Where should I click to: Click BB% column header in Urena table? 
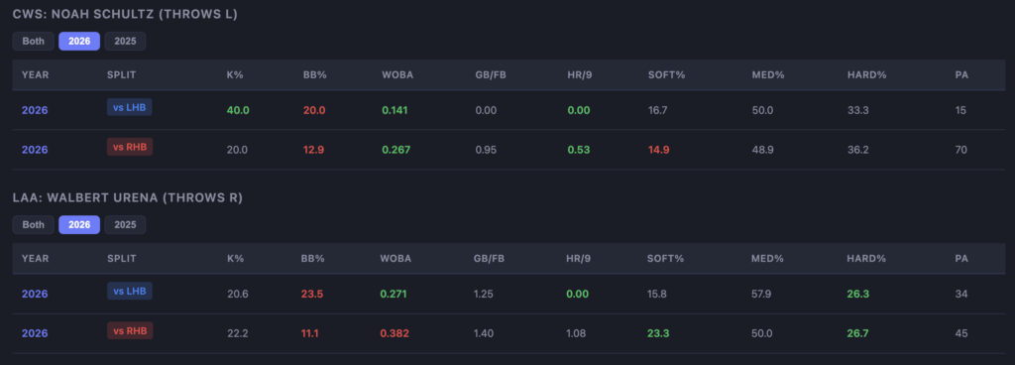point(312,258)
